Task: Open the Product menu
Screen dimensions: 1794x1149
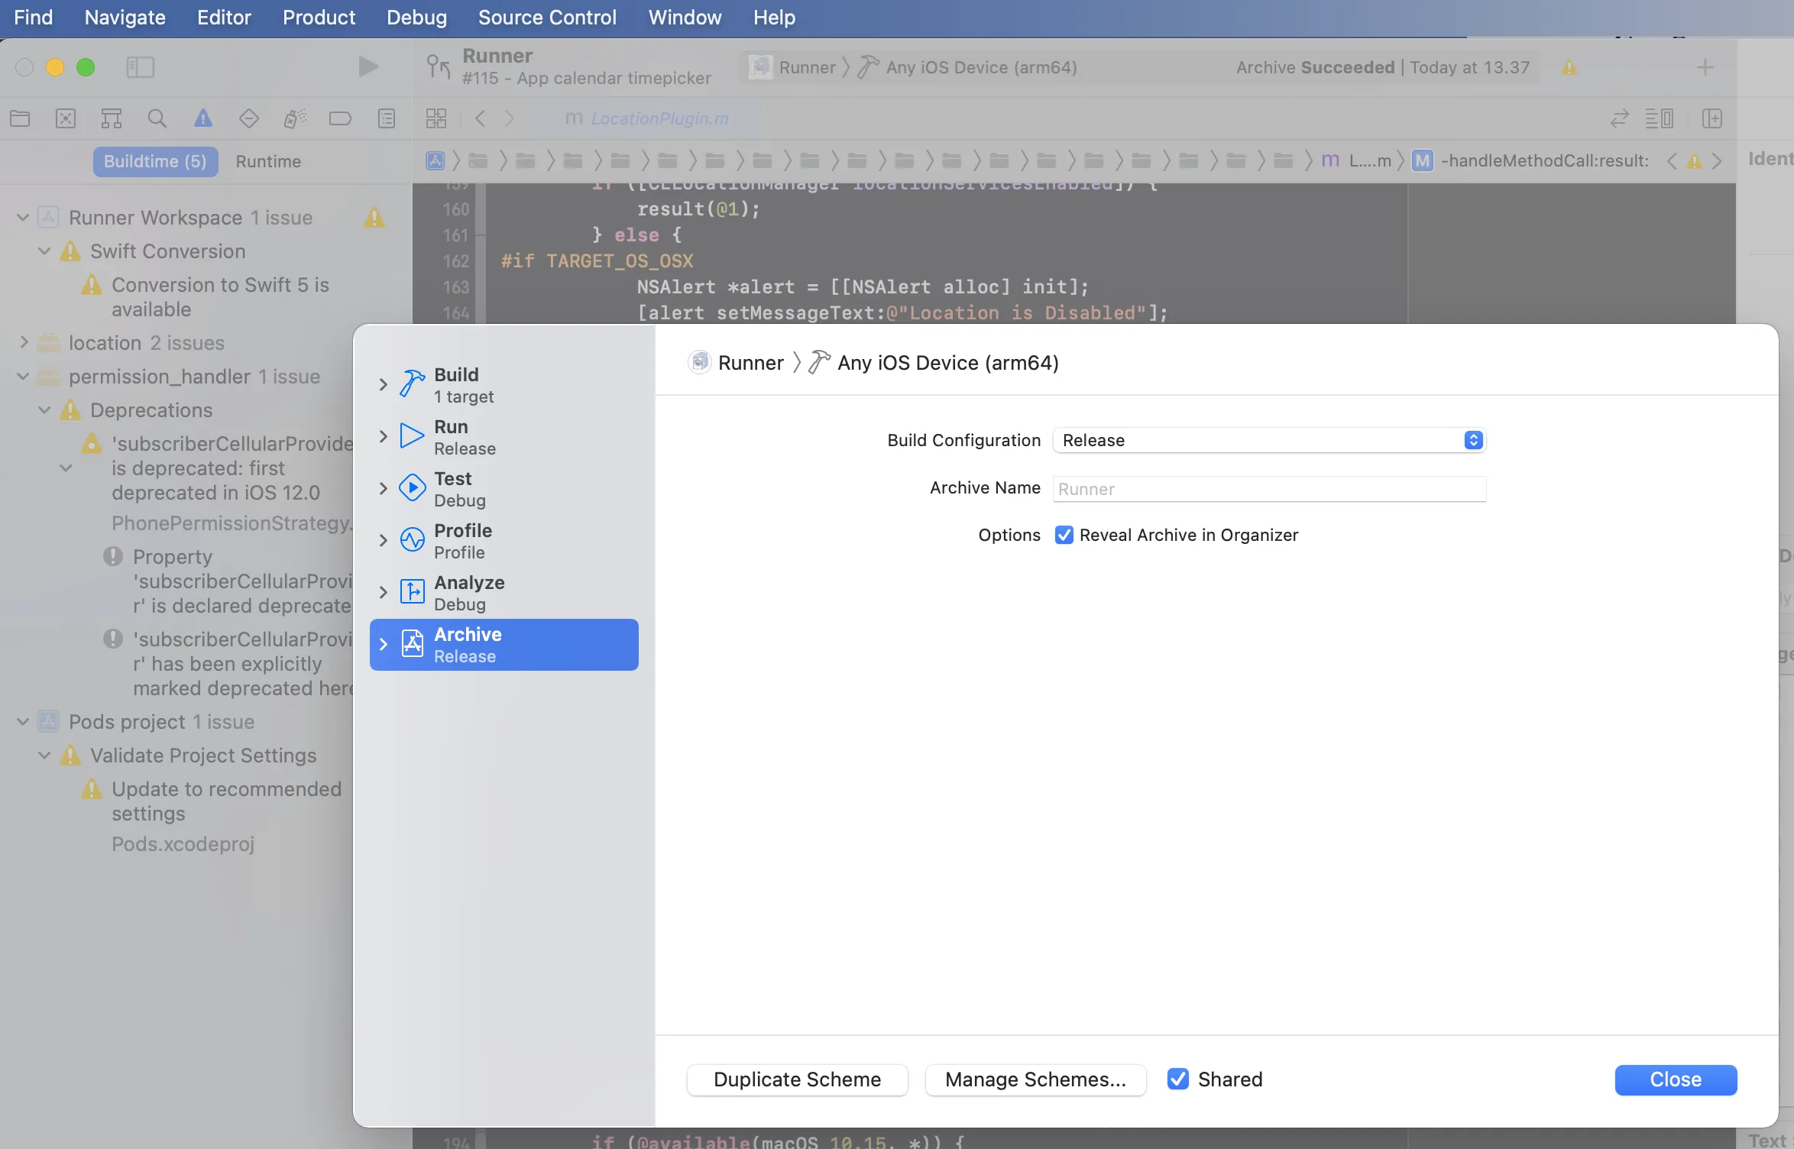Action: coord(319,17)
